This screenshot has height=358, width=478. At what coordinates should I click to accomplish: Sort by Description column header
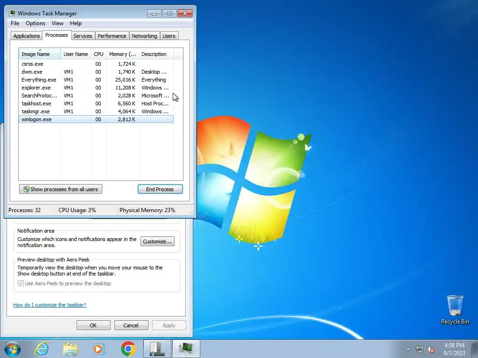click(x=156, y=54)
